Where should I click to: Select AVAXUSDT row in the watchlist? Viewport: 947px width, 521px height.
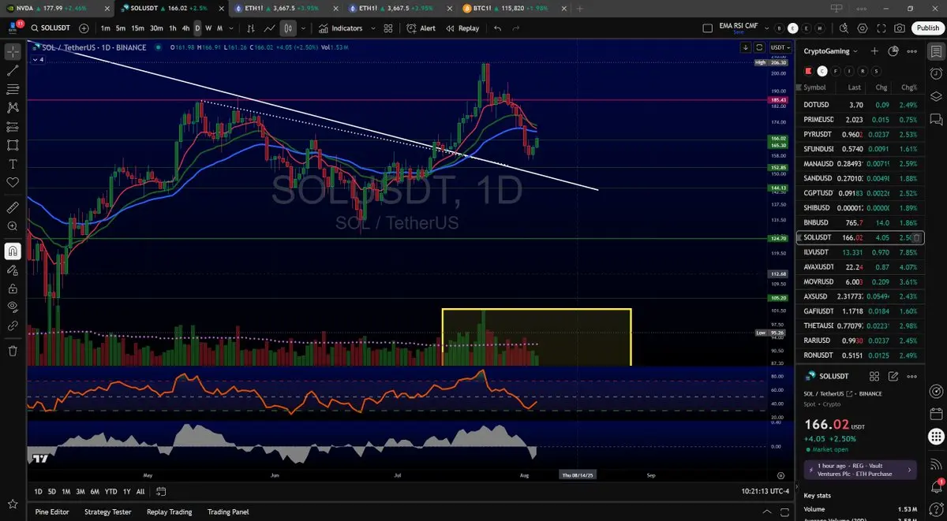[x=862, y=267]
